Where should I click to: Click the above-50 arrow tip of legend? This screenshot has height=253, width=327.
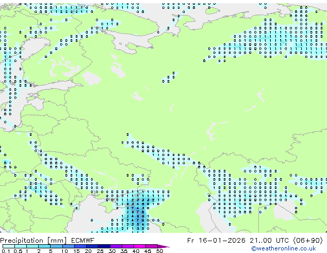click(x=163, y=246)
